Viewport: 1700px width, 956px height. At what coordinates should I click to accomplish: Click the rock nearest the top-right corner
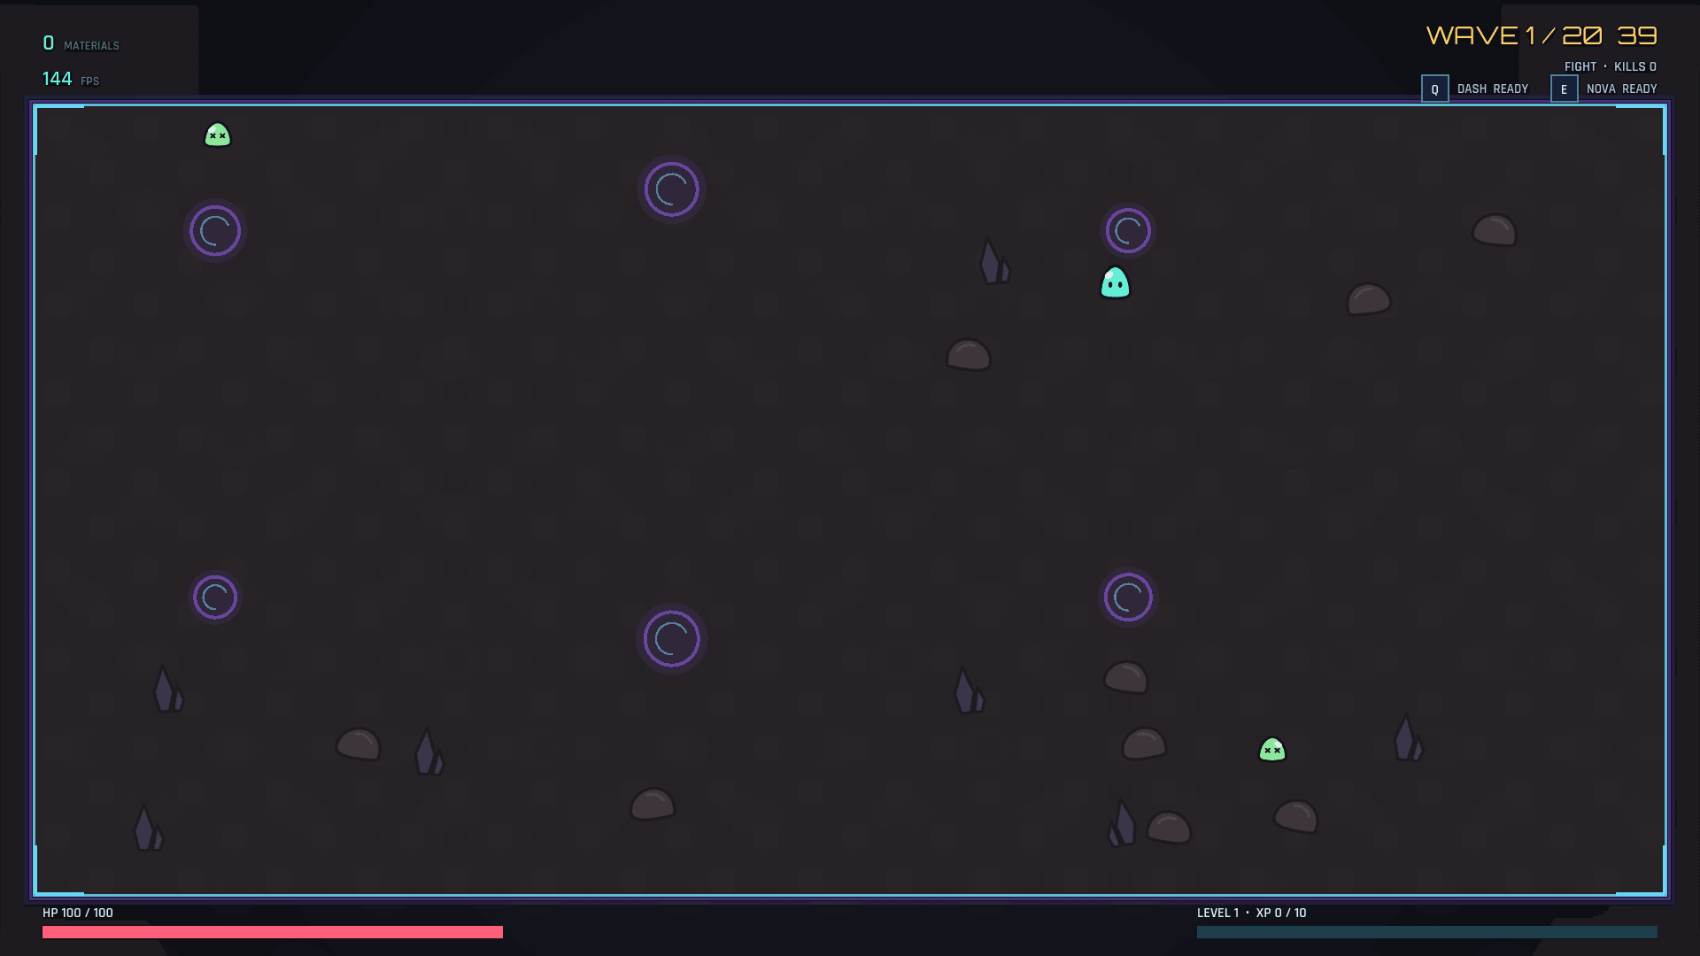1494,230
